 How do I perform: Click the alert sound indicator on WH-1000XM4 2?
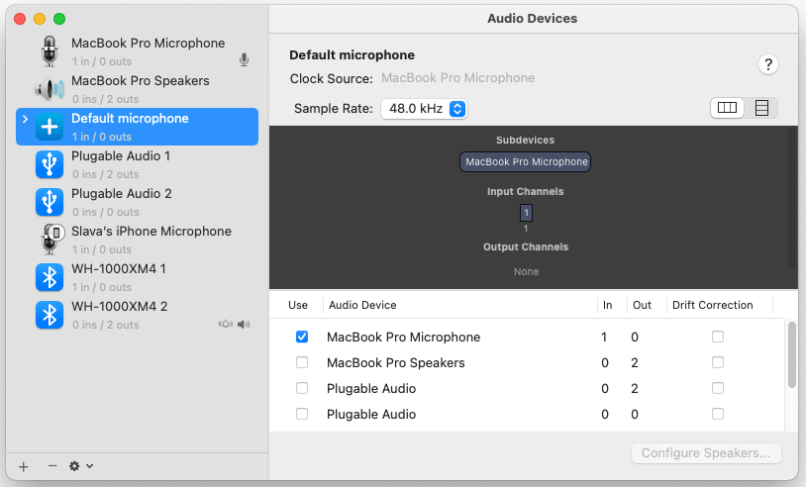tap(226, 324)
